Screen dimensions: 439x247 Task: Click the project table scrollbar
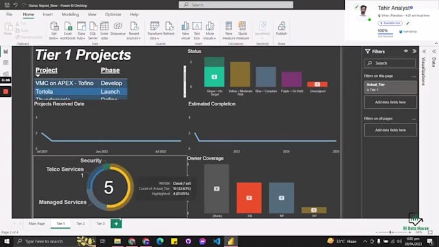(185, 81)
